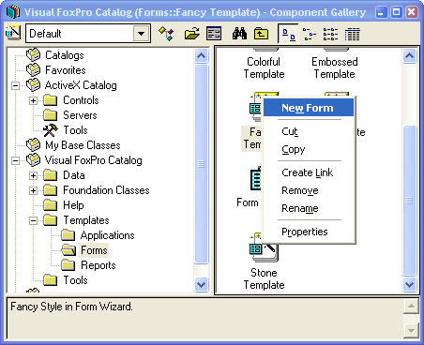The image size is (424, 345).
Task: Click tree pane scroll up arrow
Action: (x=201, y=56)
